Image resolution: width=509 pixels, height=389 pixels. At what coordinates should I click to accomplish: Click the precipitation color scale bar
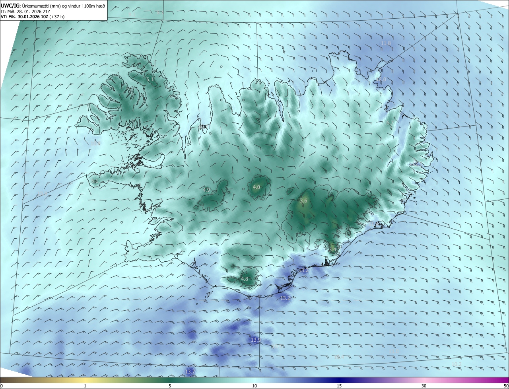tap(254, 380)
